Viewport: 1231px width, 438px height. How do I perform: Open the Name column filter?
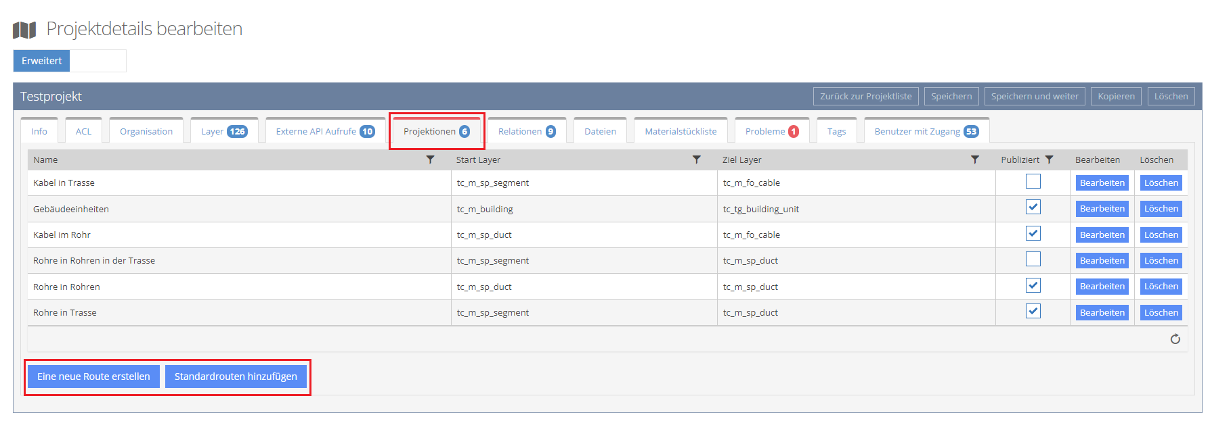pos(430,160)
